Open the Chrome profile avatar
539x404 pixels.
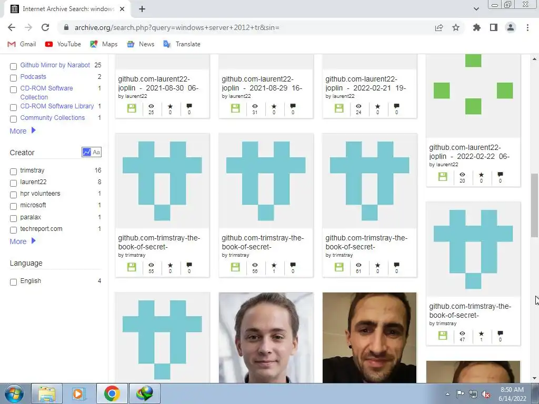pos(511,27)
